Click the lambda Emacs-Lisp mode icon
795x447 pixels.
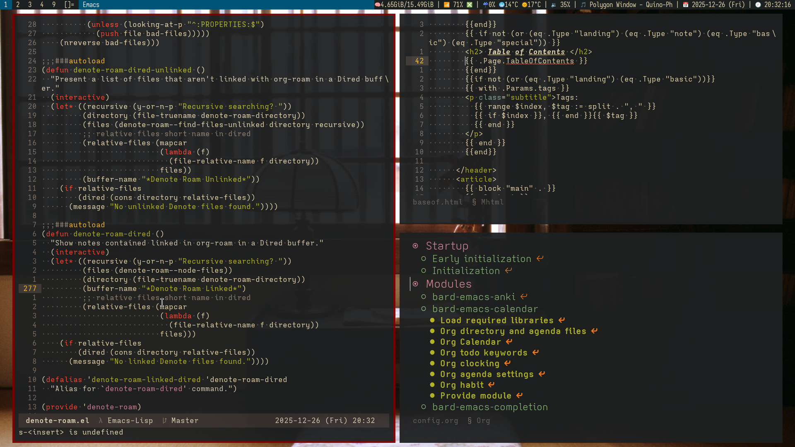click(101, 421)
